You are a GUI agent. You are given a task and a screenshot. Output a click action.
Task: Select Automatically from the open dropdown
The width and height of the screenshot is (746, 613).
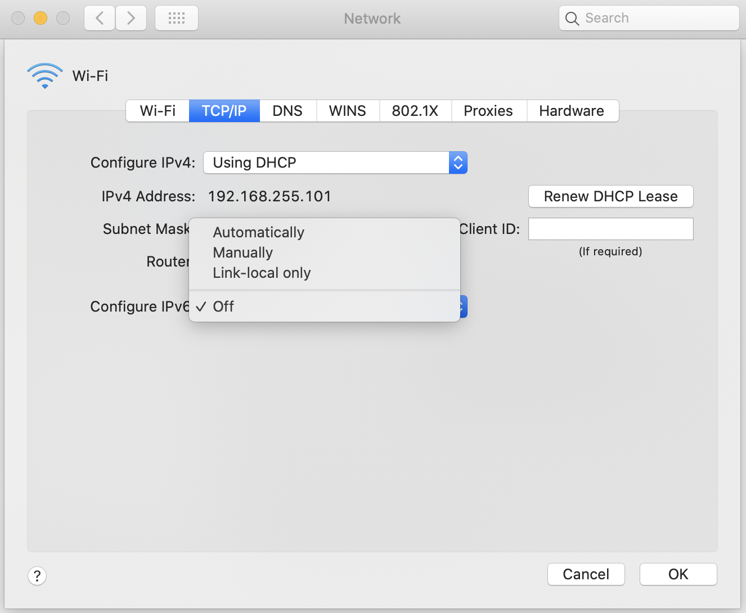[258, 232]
